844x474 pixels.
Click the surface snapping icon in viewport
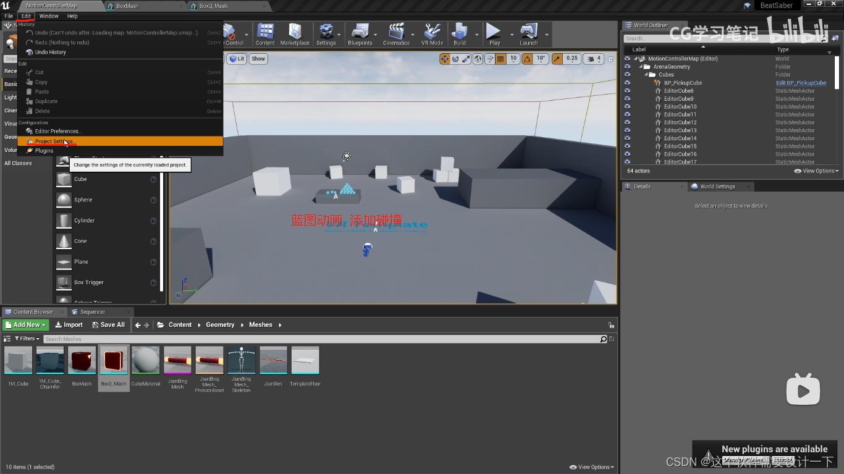click(490, 59)
